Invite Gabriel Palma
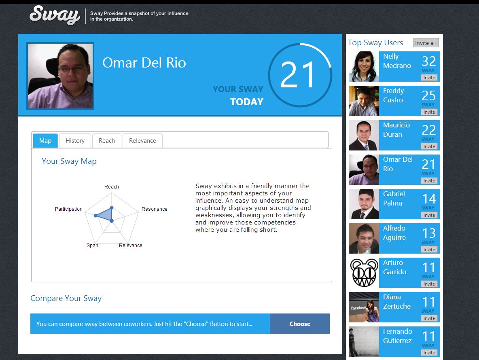479x360 pixels. point(429,215)
